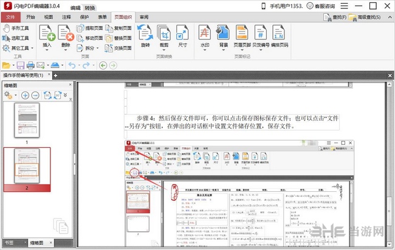This screenshot has height=250, width=395.
Task: Rotate thumbnail page counterclockwise 90°
Action: 47,96
